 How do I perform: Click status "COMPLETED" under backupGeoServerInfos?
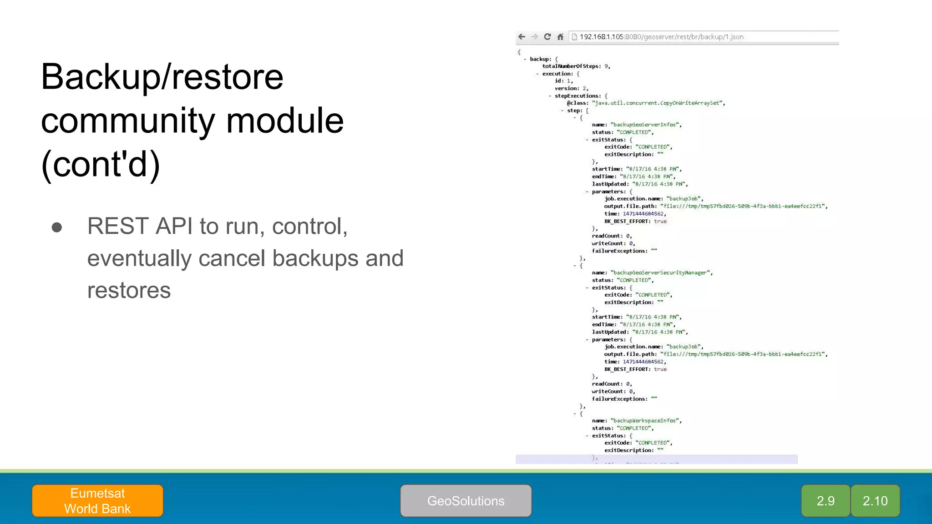click(x=634, y=132)
